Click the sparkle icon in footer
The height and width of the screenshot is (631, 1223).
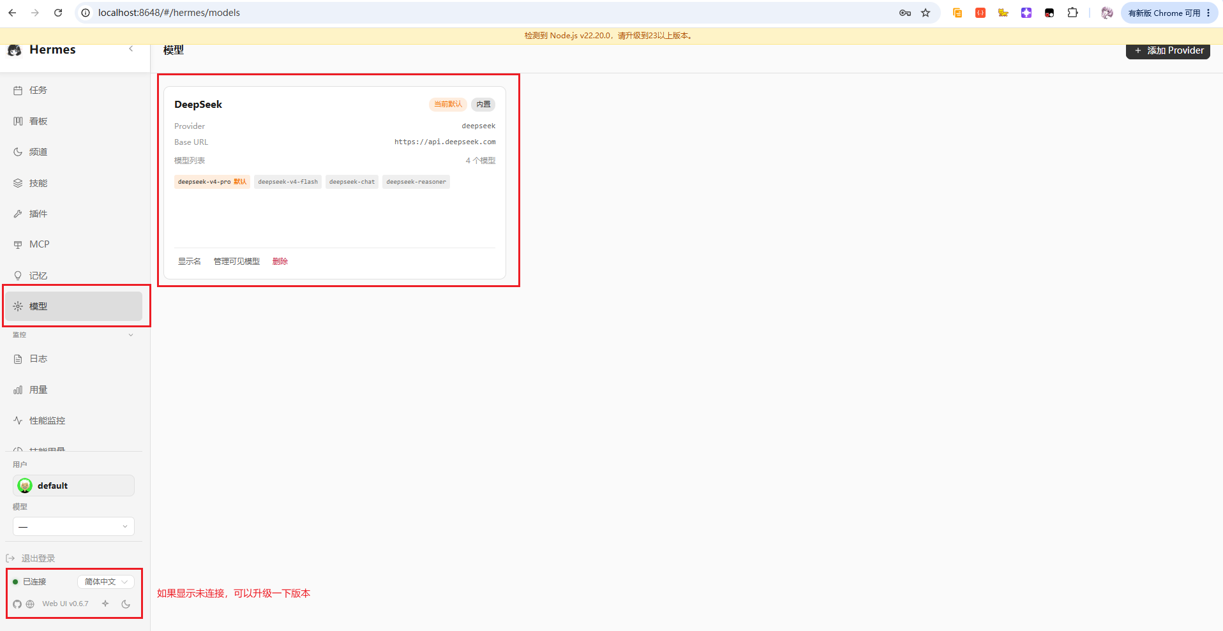tap(105, 604)
